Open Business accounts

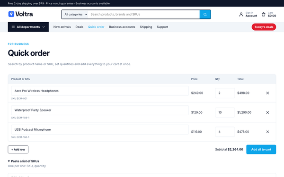[x=122, y=27]
